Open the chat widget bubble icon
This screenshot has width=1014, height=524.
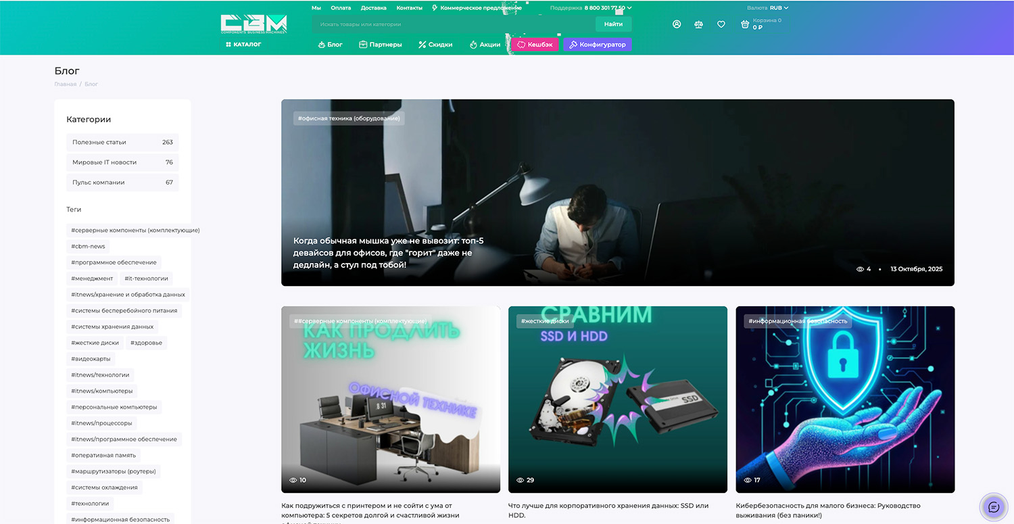(x=993, y=507)
